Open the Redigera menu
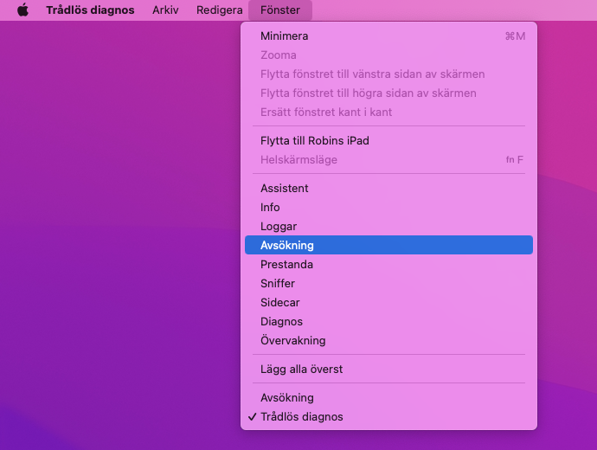Screen dimensions: 597x450 pyautogui.click(x=219, y=10)
